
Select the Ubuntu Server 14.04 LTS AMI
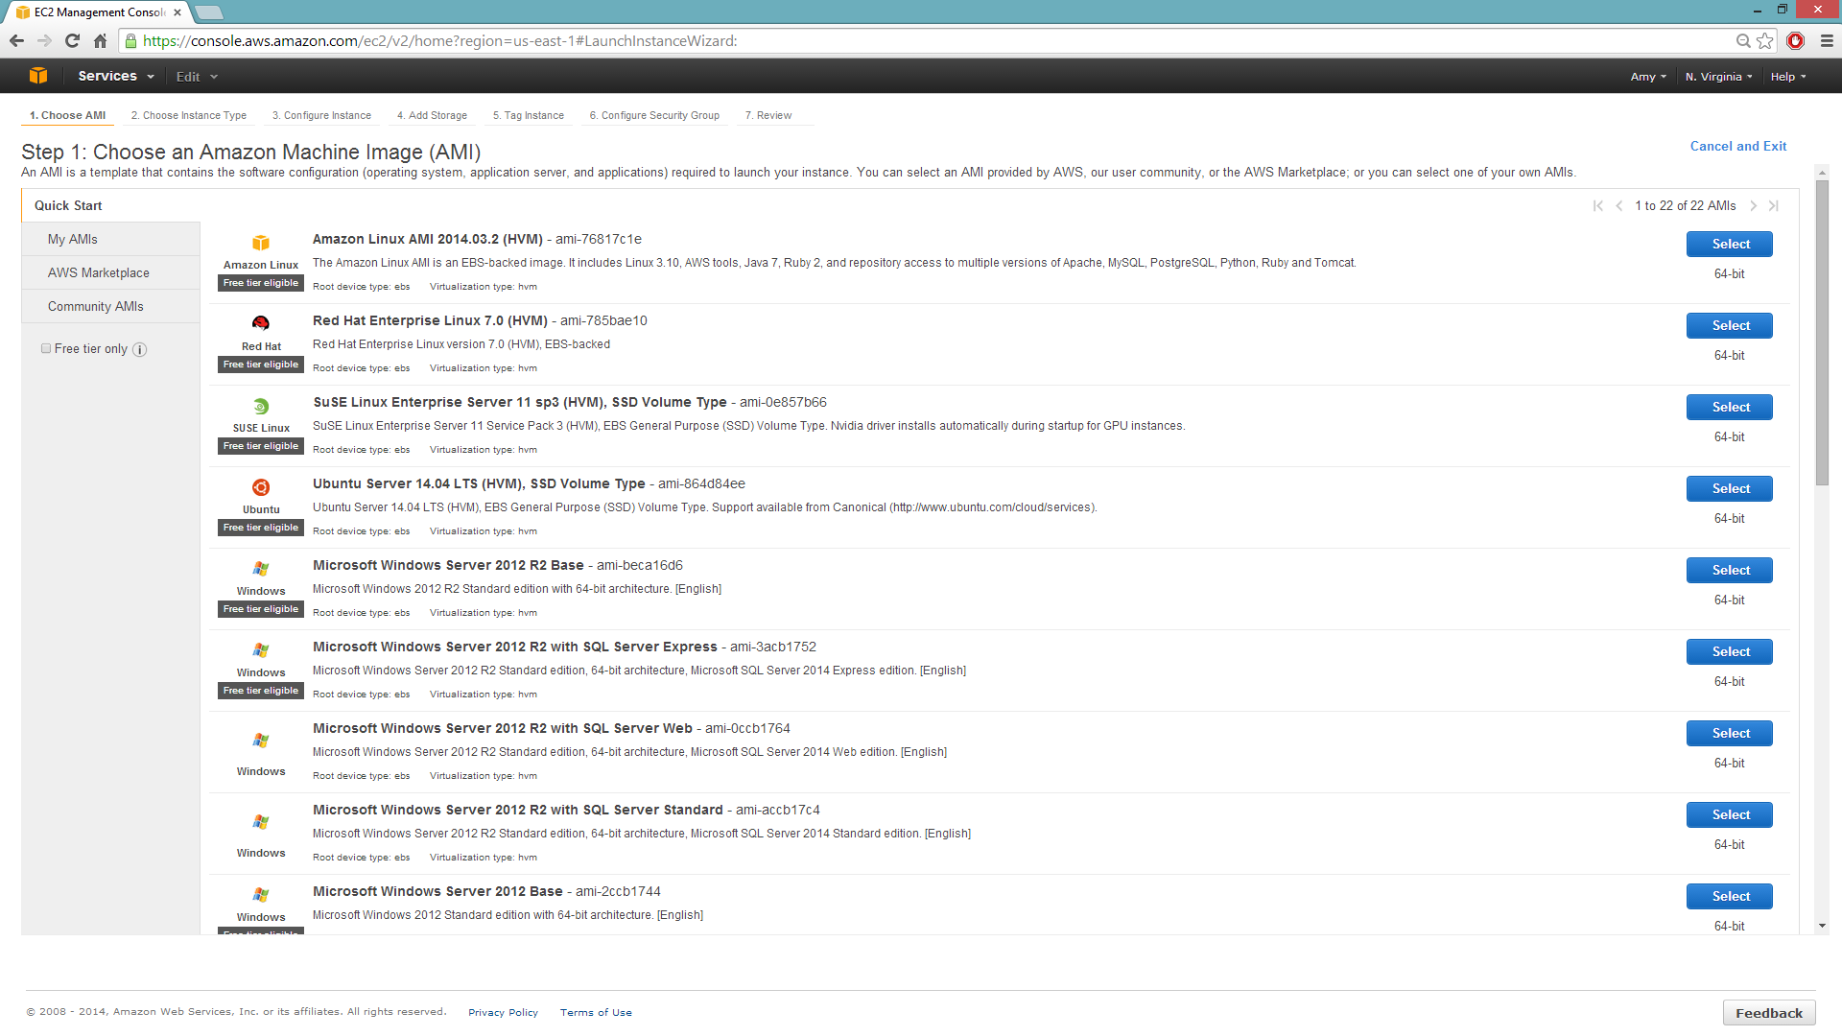(1729, 488)
